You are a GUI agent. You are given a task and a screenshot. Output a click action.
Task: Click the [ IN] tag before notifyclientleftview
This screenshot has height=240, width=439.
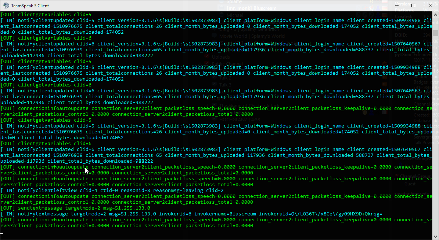pos(8,191)
